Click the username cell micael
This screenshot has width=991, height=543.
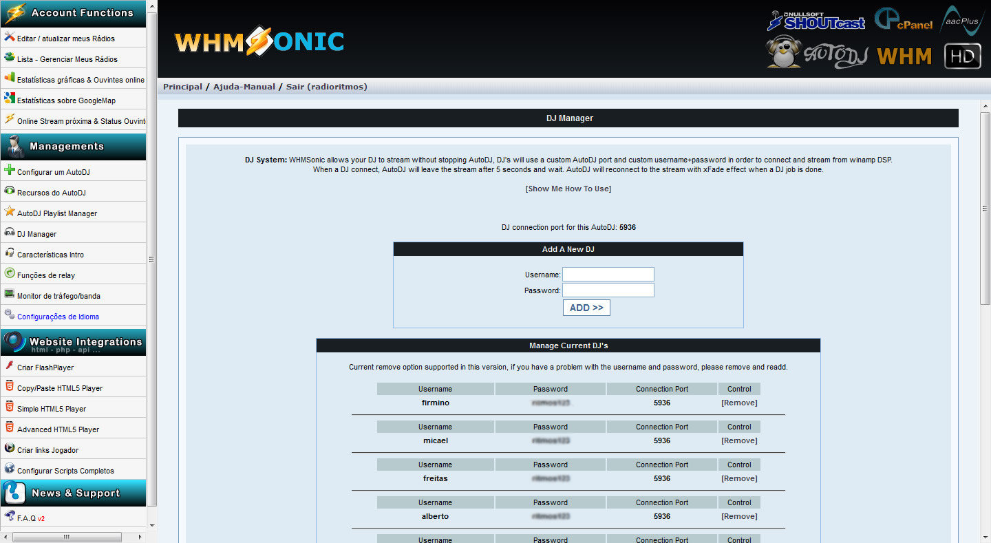coord(436,440)
